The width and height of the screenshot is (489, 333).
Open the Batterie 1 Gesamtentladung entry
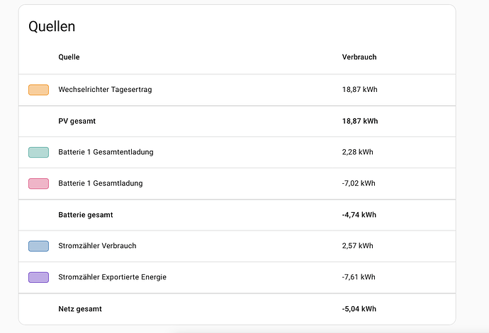tap(106, 152)
